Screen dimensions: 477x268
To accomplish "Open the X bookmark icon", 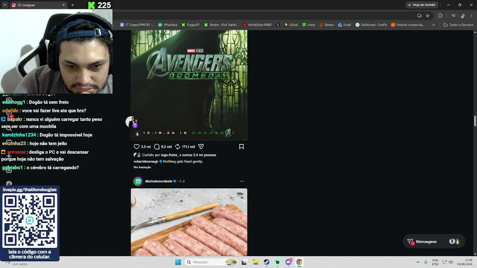I will [x=278, y=25].
